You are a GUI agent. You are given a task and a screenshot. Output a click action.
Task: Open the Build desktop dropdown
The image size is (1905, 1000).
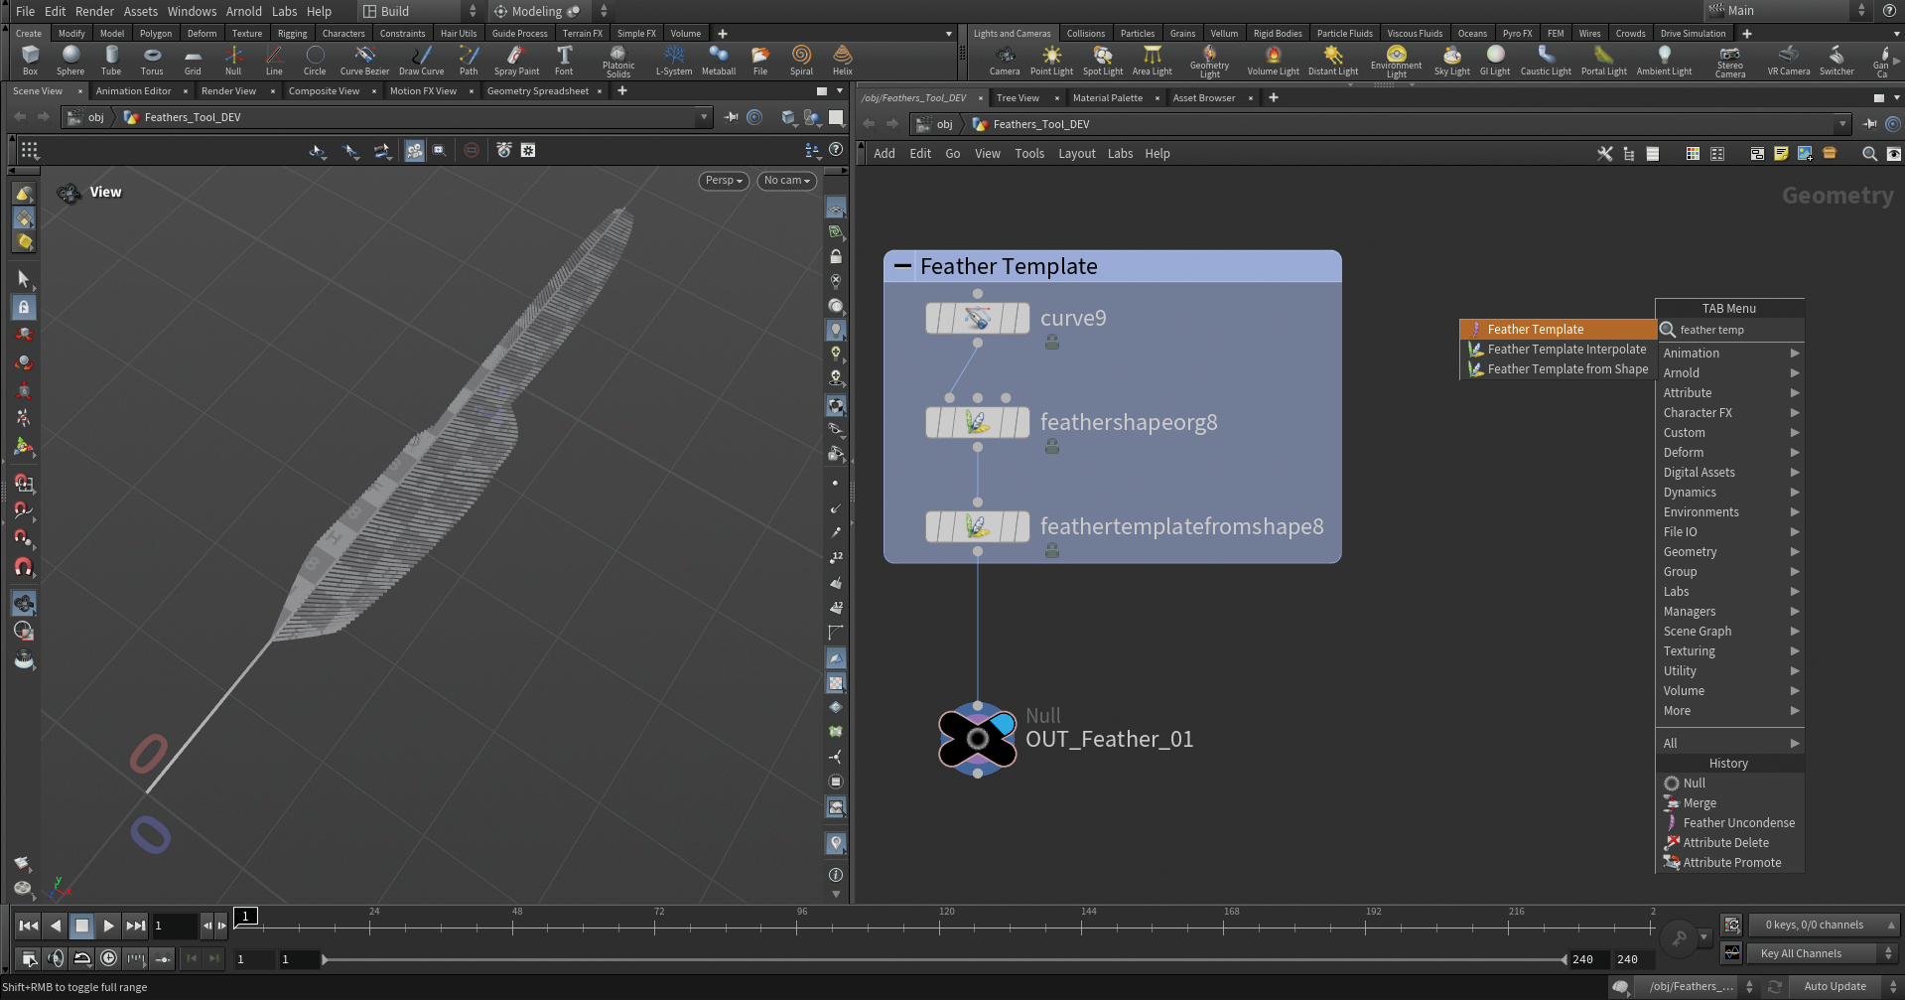pos(420,11)
